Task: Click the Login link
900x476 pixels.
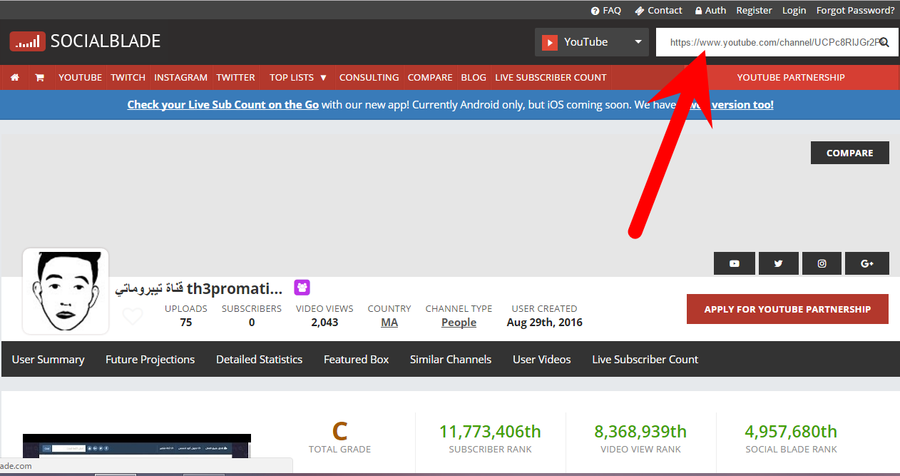Action: (x=794, y=10)
